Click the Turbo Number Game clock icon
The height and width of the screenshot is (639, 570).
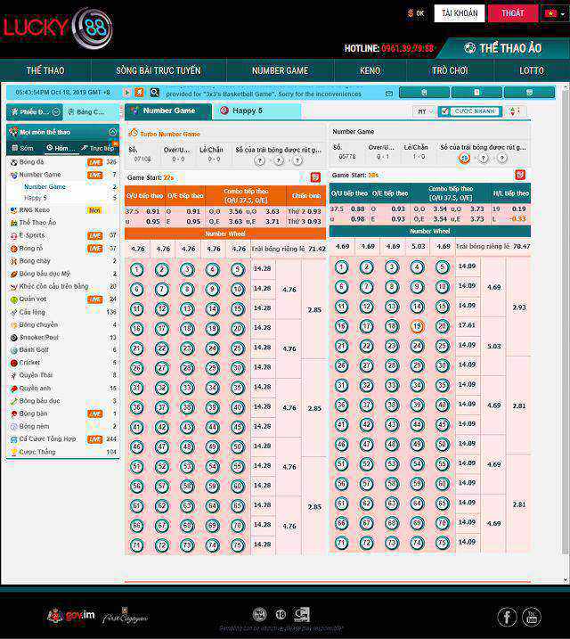tap(133, 133)
